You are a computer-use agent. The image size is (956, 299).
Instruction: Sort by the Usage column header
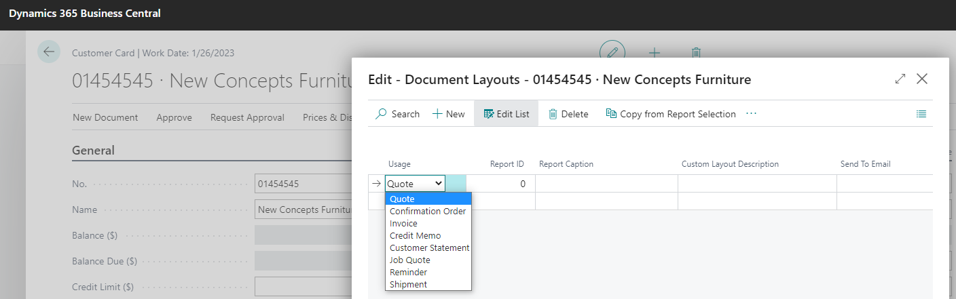[x=399, y=164]
